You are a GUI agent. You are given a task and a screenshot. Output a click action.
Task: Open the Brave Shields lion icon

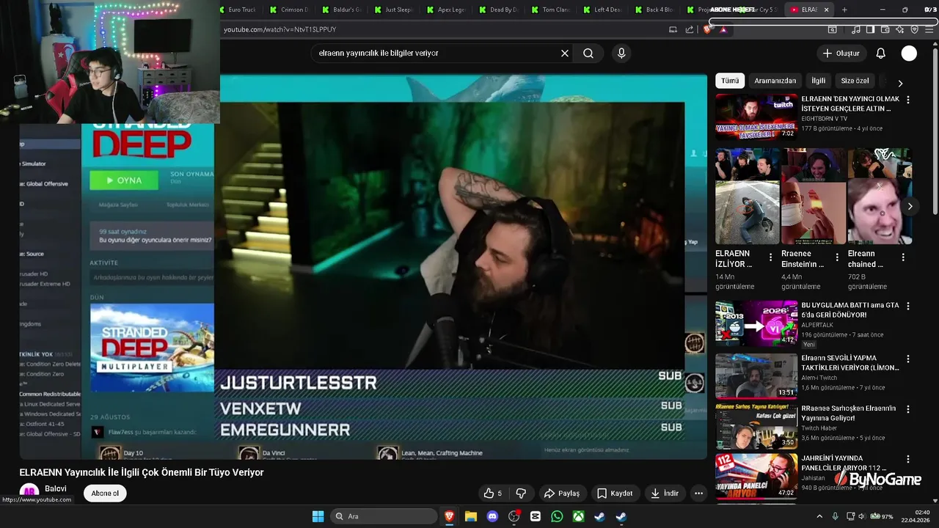pyautogui.click(x=708, y=29)
